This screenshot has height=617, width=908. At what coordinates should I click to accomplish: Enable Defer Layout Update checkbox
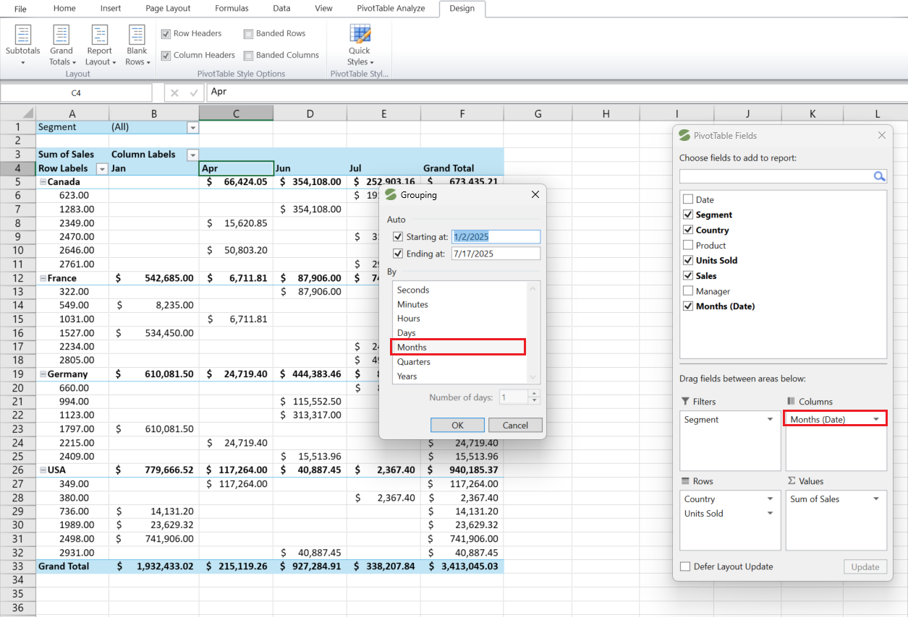(686, 566)
